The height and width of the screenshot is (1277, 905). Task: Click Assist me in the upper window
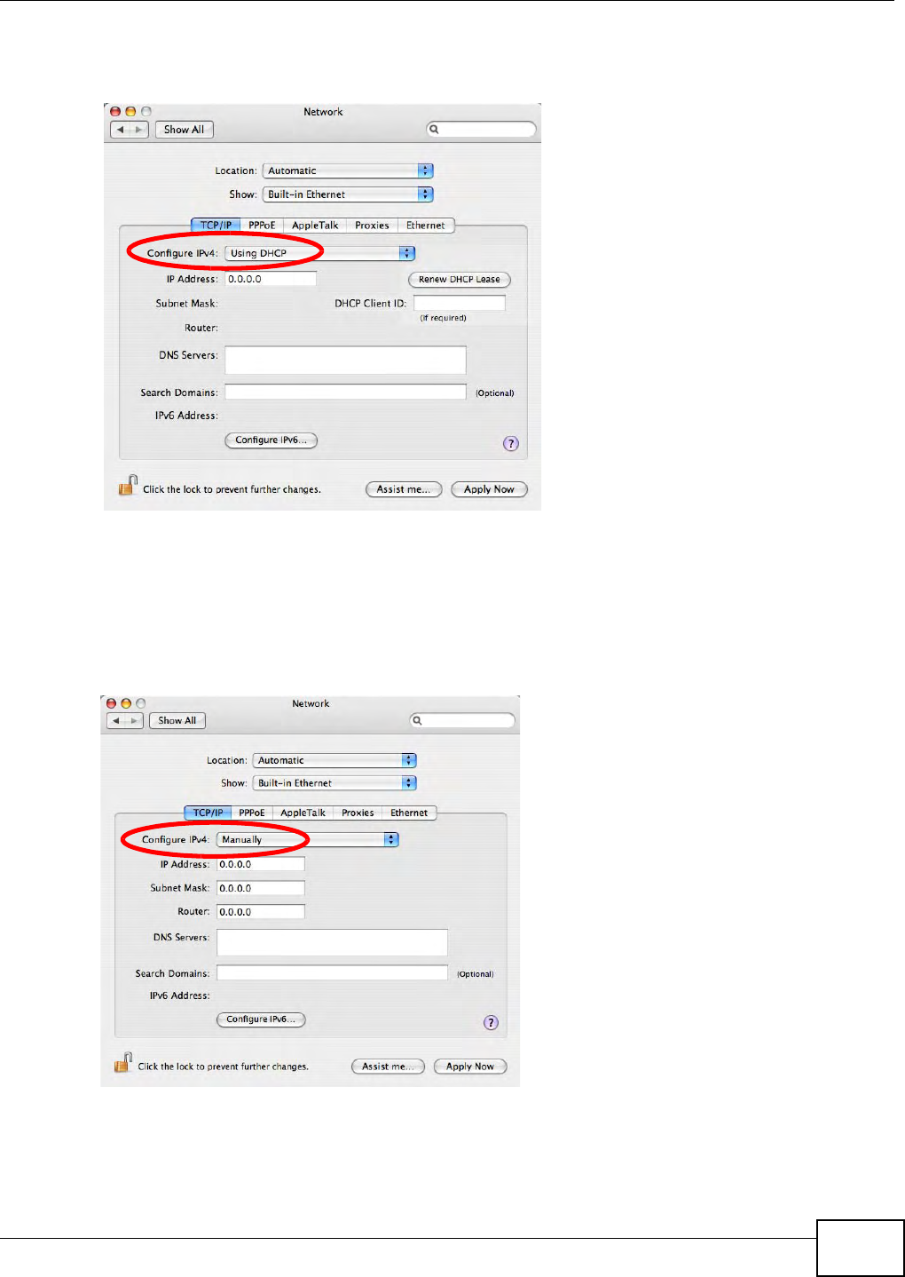click(404, 489)
